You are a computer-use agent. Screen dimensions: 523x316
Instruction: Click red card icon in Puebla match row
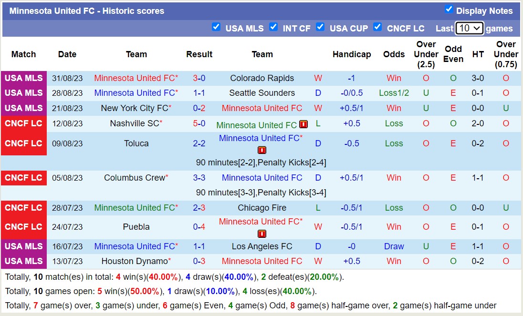pyautogui.click(x=262, y=234)
